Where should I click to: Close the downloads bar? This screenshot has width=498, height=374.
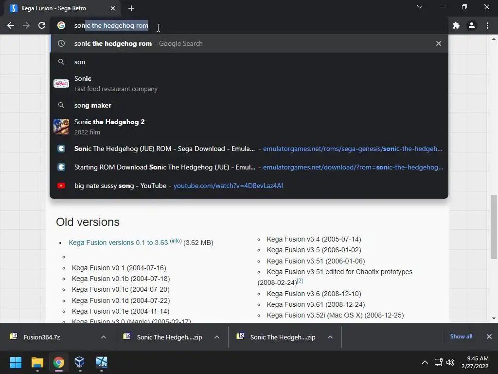click(x=489, y=337)
